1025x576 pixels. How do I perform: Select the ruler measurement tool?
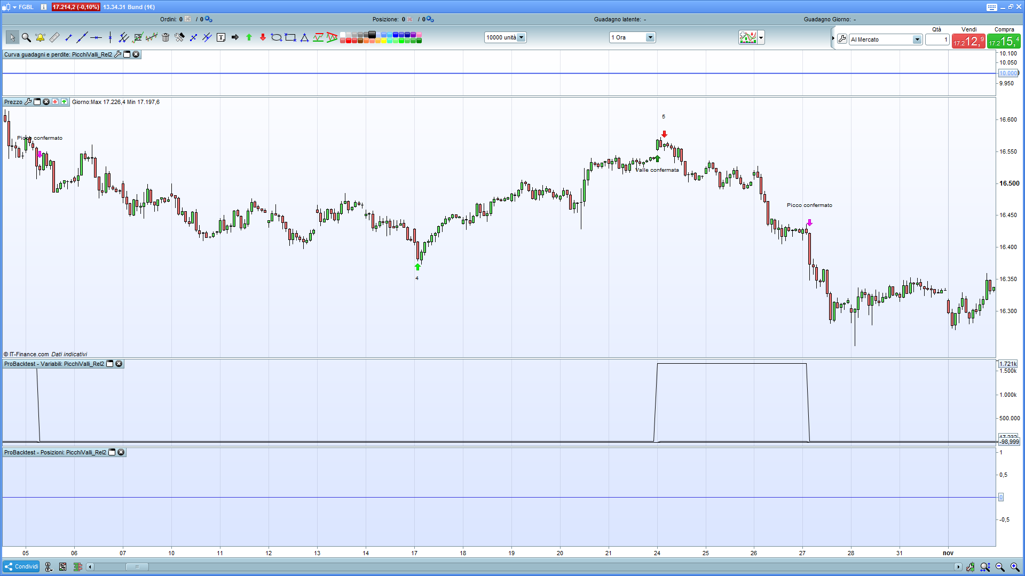(x=54, y=37)
